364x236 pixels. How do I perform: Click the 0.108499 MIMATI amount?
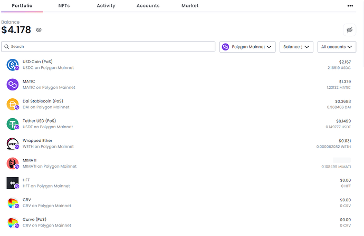336,167
